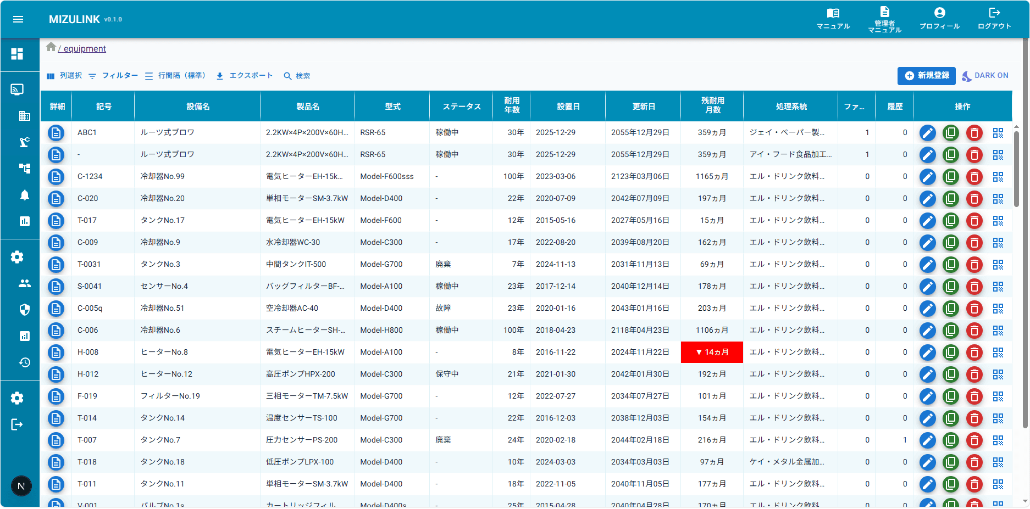Open the dashboard icon in sidebar
The height and width of the screenshot is (509, 1030).
tap(17, 54)
